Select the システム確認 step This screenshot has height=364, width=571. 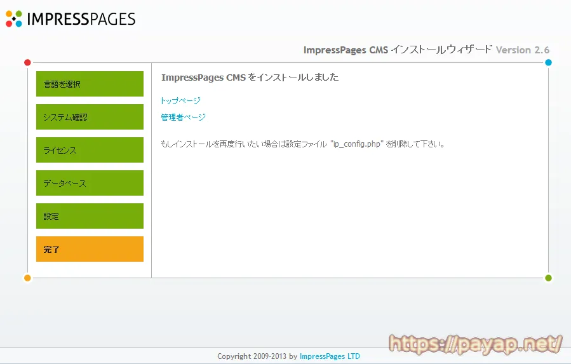(90, 117)
